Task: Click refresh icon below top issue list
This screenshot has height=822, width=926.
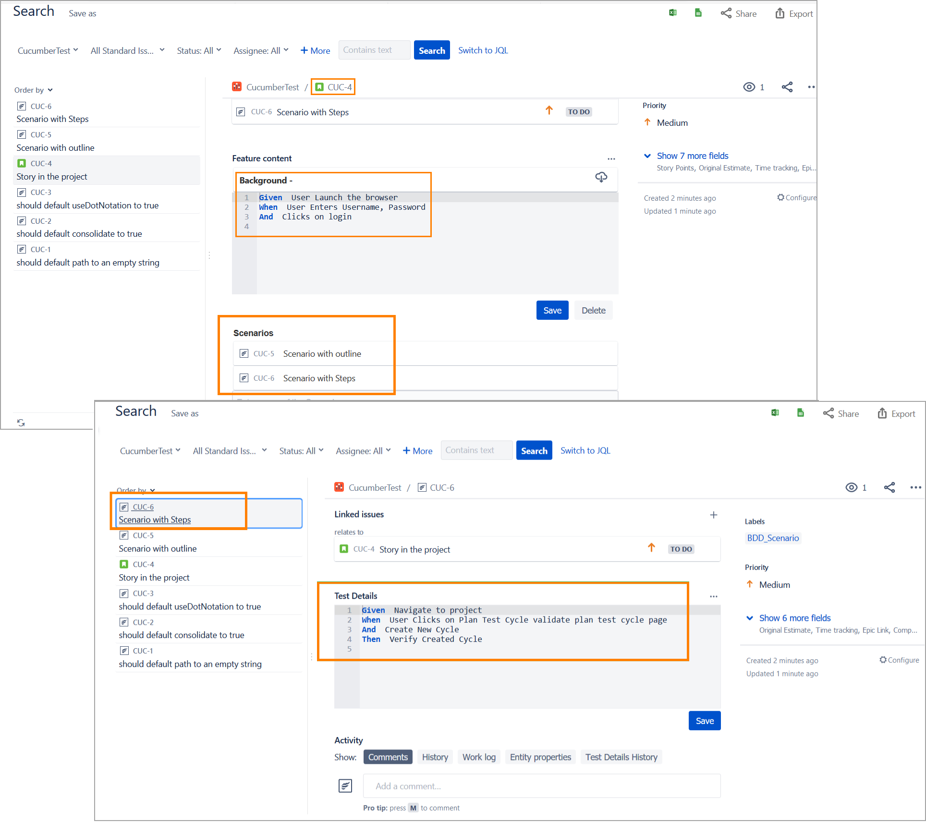Action: click(21, 423)
